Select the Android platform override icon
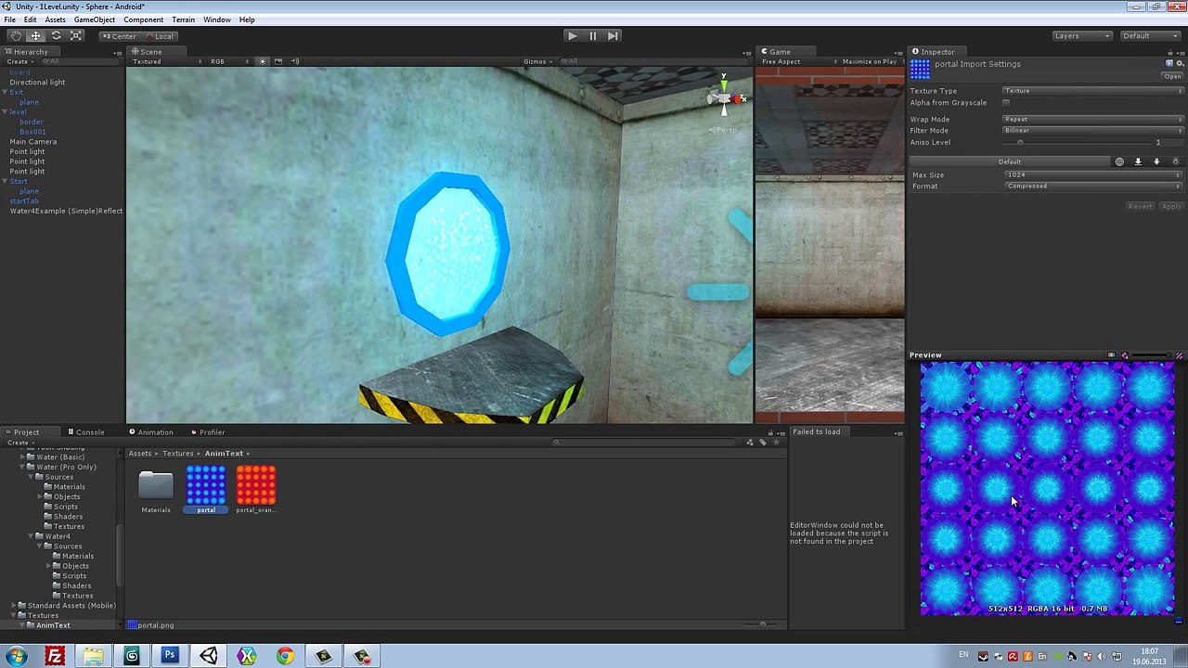 click(1156, 161)
